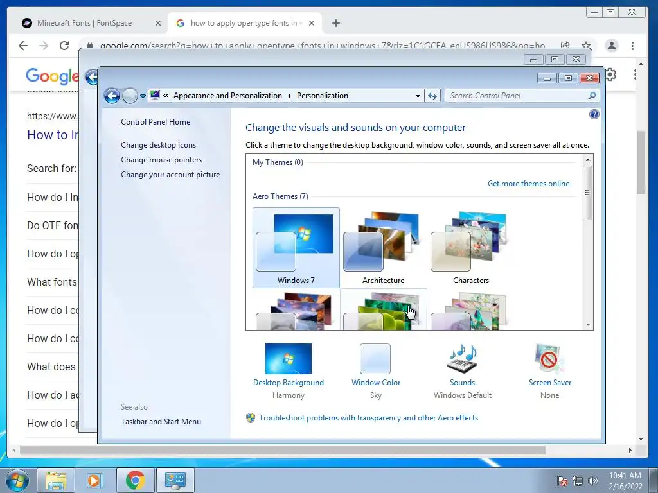Open Change your account picture link

(x=170, y=175)
